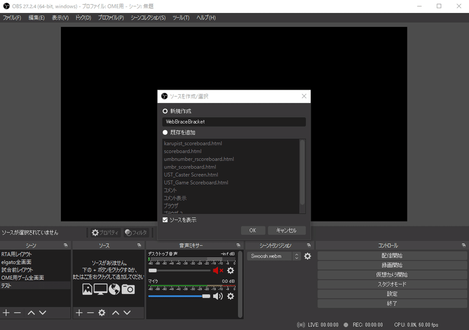
Task: Open the ドック(D) menu
Action: (83, 18)
